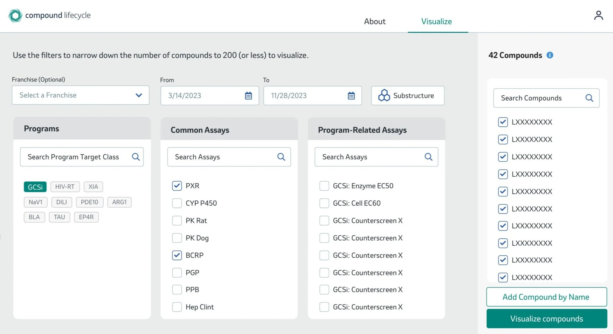The height and width of the screenshot is (334, 613).
Task: Enable the CYP P450 checkbox
Action: [177, 203]
